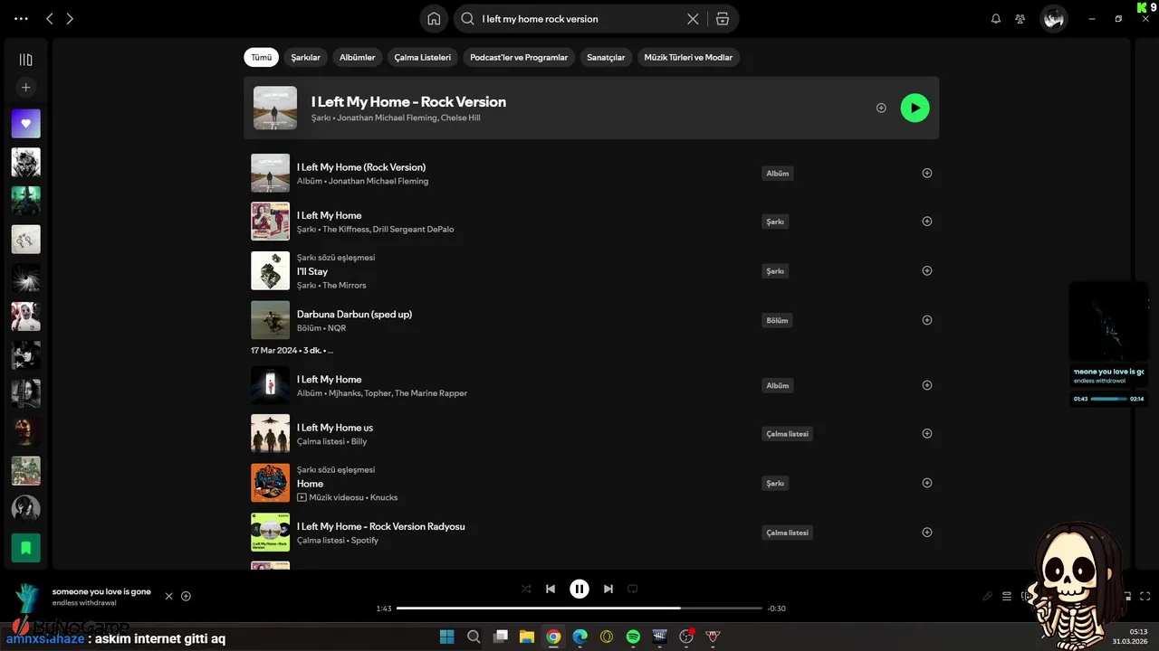This screenshot has height=651, width=1159.
Task: Switch to Albümler filter
Action: point(357,57)
